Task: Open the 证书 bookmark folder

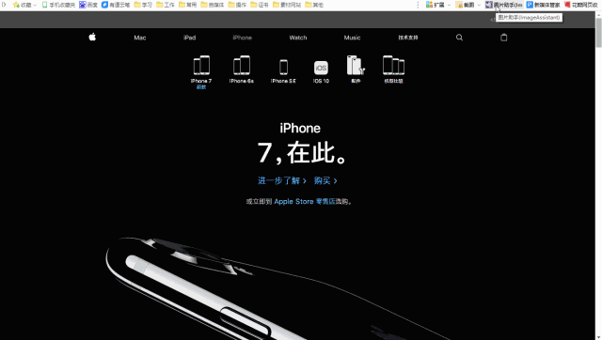Action: pos(260,5)
